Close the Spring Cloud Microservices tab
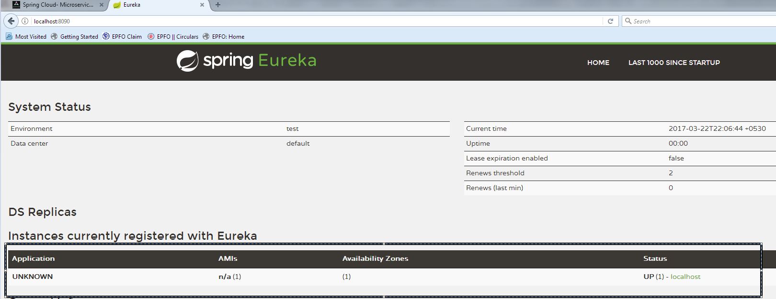Screen dimensions: 776x299 pos(102,5)
